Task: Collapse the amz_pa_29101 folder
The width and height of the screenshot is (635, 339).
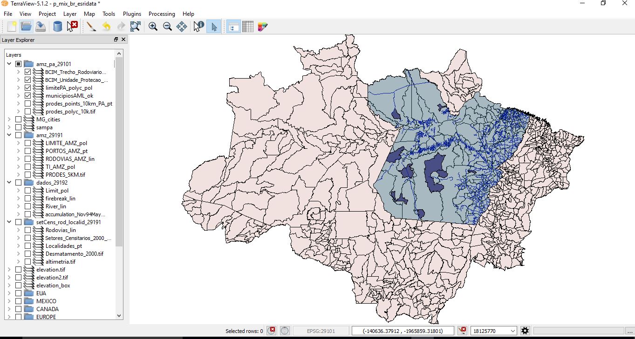Action: (x=9, y=64)
